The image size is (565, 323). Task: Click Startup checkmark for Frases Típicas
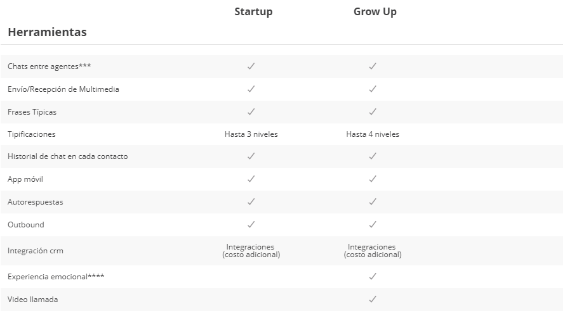[x=251, y=112]
